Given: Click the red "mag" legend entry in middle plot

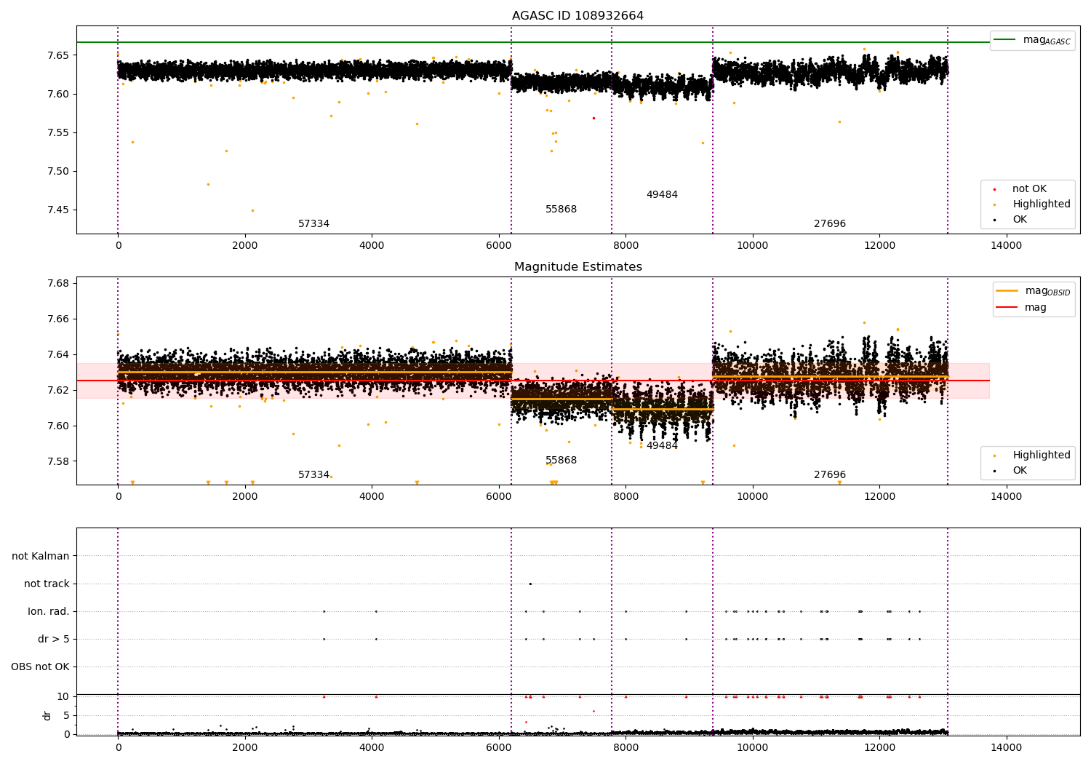Looking at the screenshot, I should pyautogui.click(x=1035, y=308).
